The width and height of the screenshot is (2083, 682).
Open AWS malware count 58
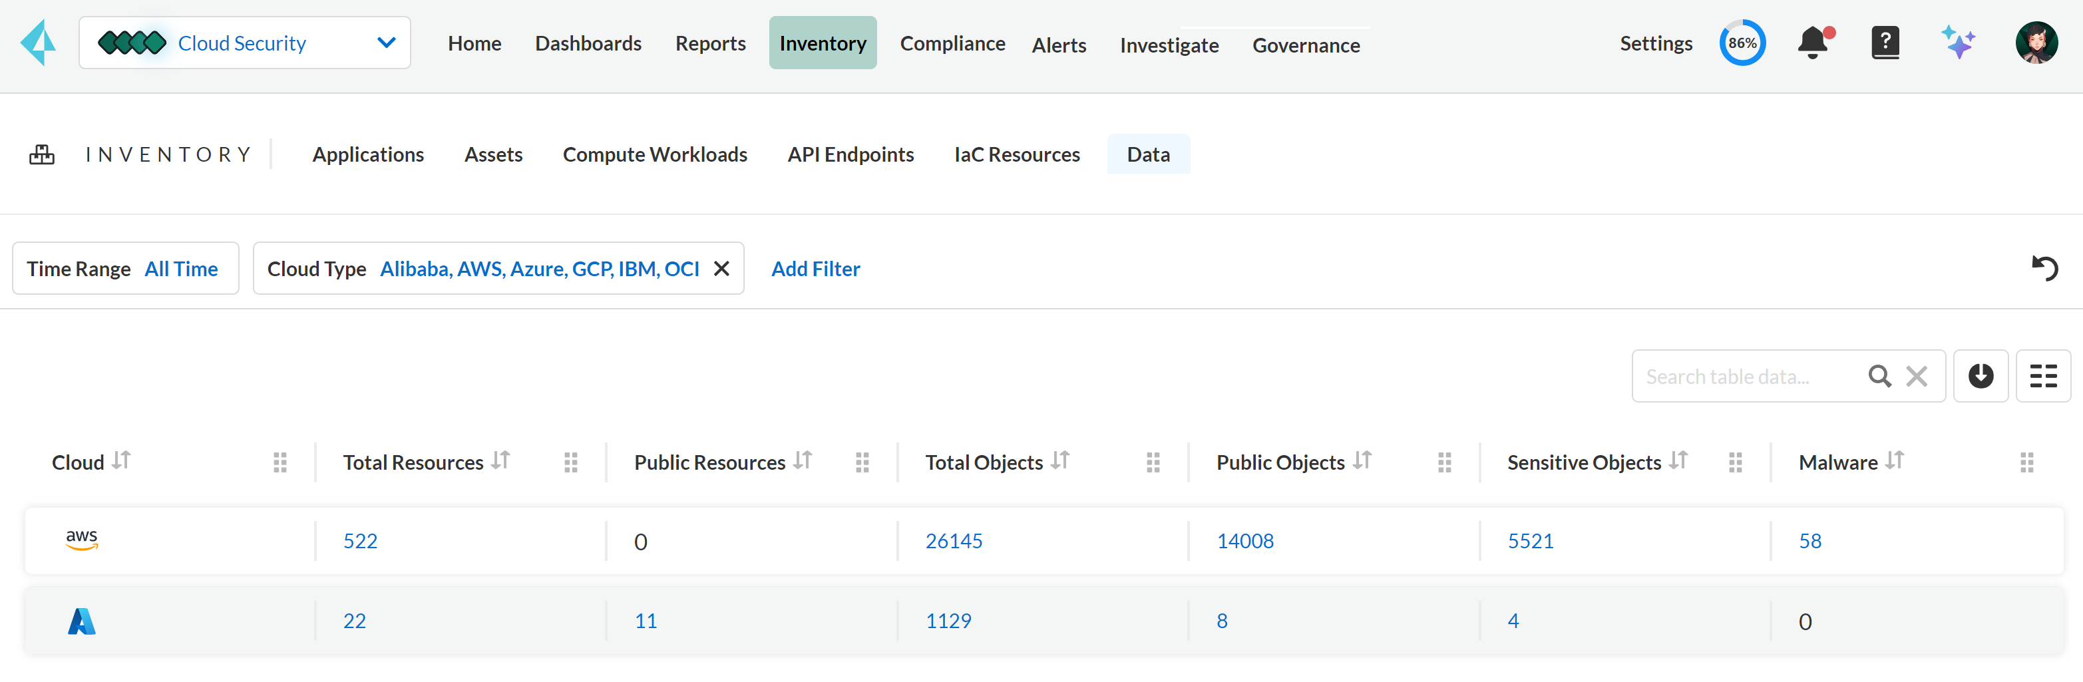click(1809, 540)
